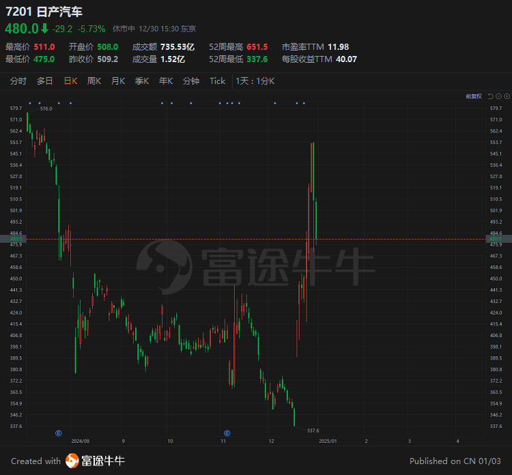Click the 最低价 value 475.0

[x=44, y=59]
